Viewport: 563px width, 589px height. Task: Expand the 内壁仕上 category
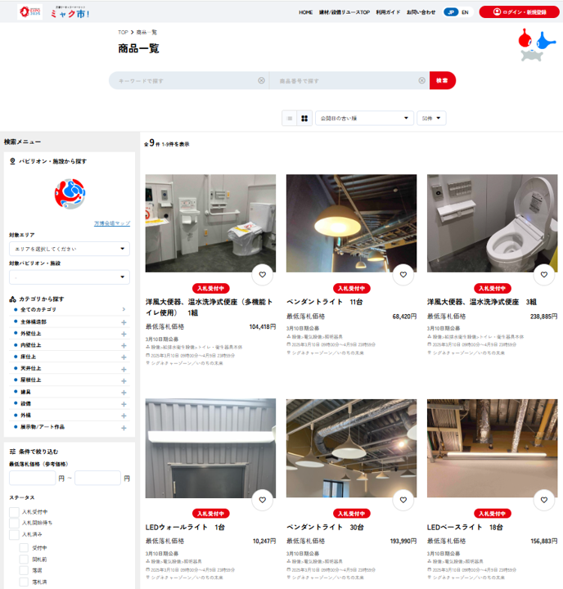point(124,345)
